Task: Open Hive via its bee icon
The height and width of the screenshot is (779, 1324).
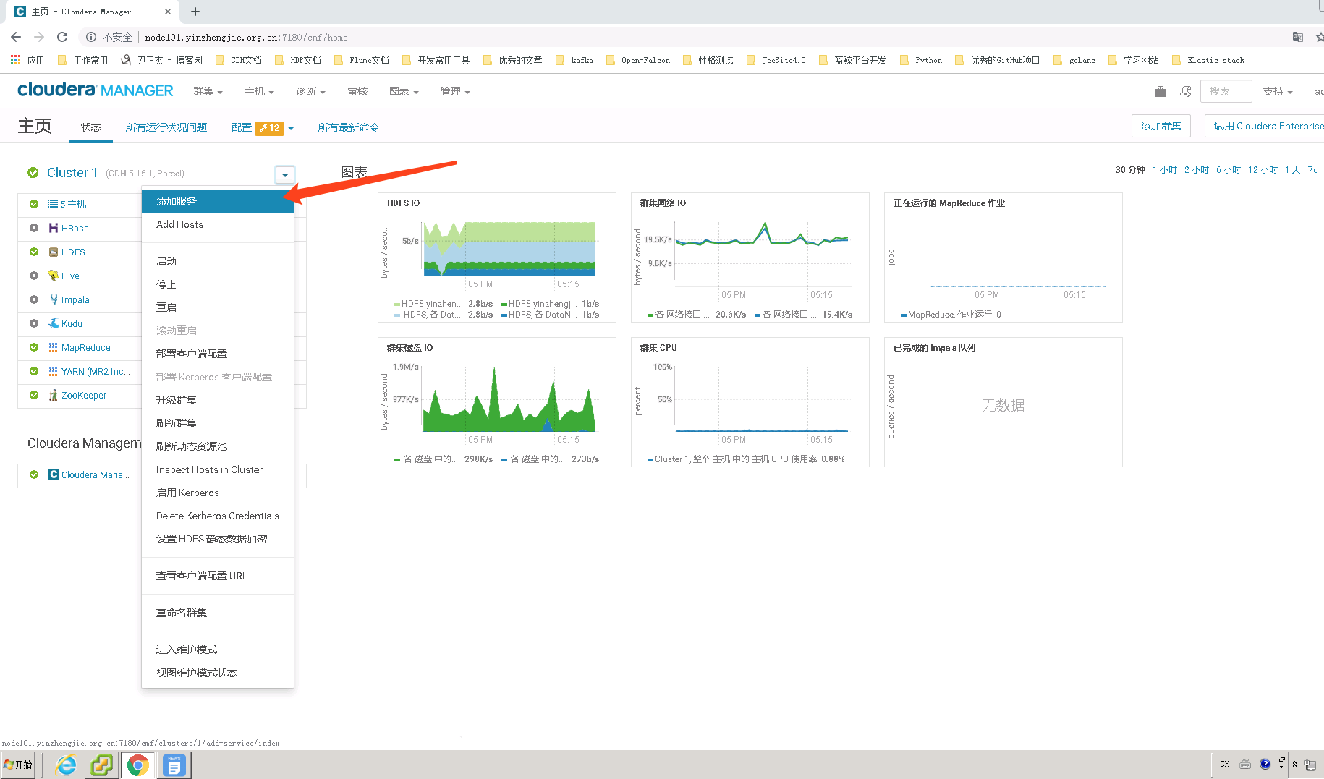Action: click(51, 276)
